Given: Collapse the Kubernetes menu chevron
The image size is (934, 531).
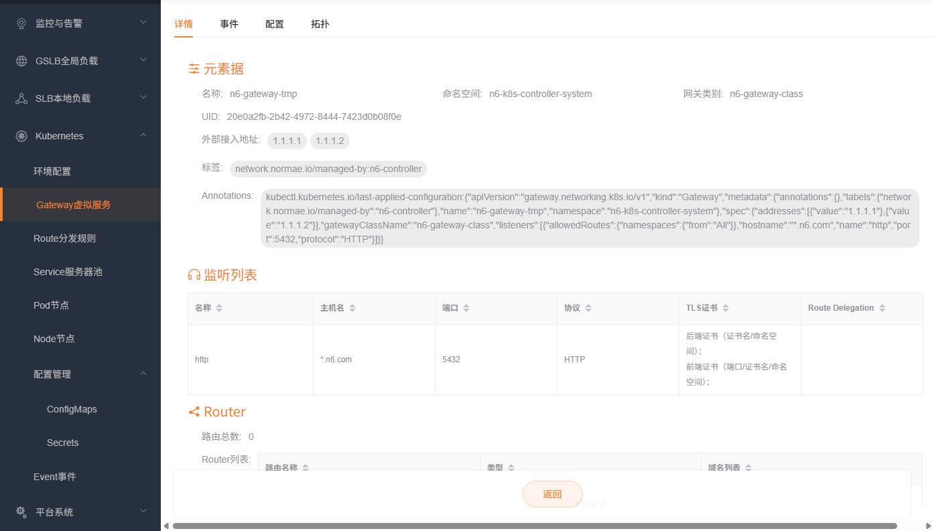Looking at the screenshot, I should [x=143, y=135].
